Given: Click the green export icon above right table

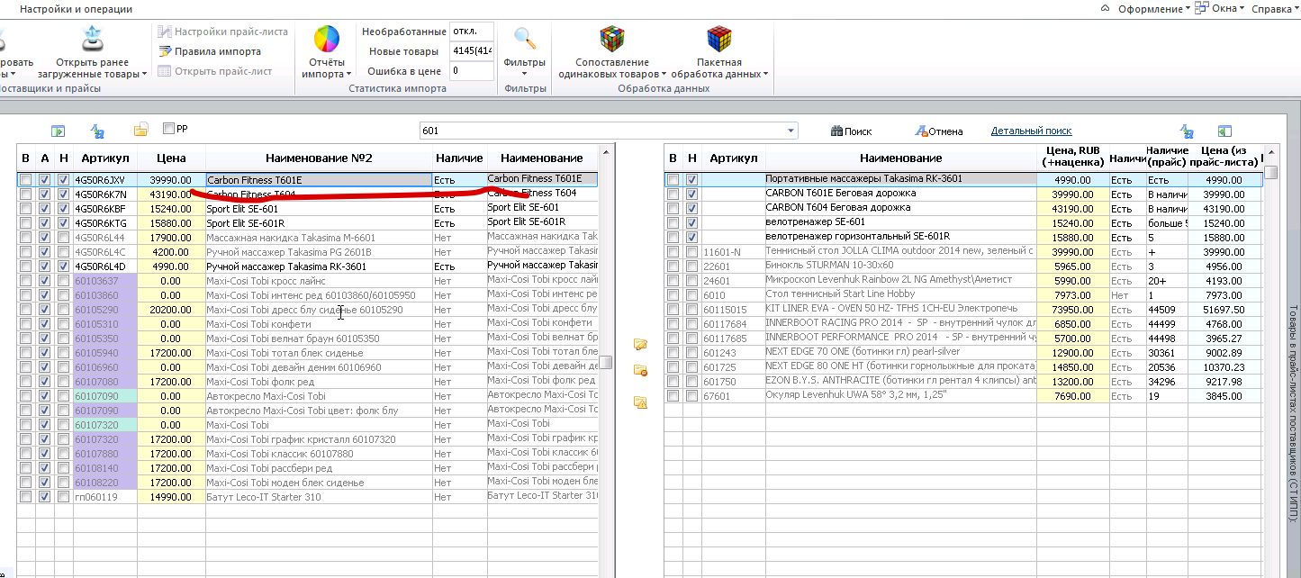Looking at the screenshot, I should [1224, 131].
